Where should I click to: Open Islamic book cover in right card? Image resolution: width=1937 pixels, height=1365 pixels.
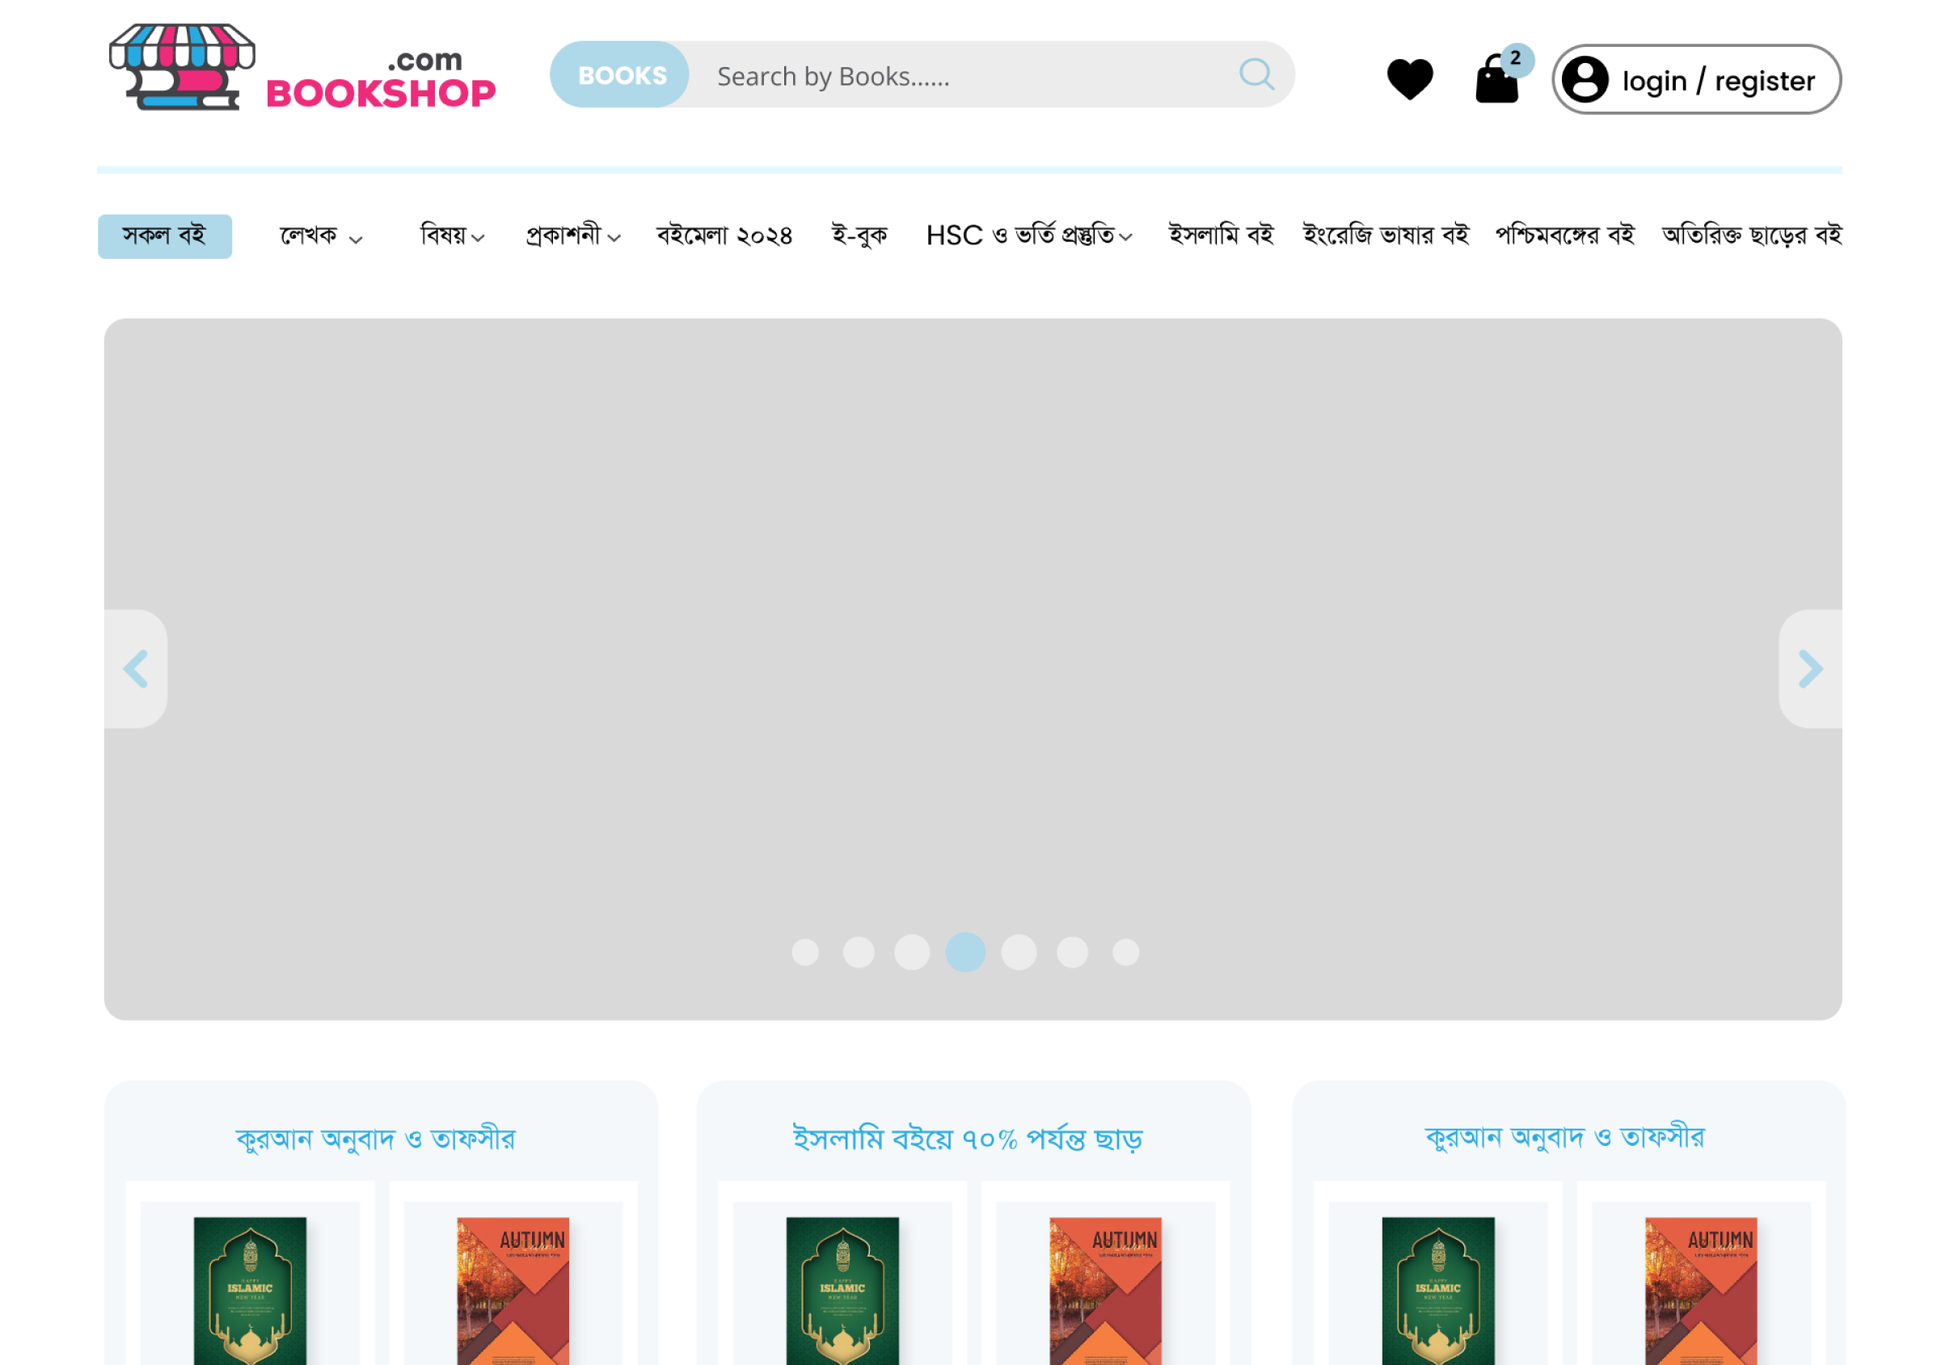1437,1291
